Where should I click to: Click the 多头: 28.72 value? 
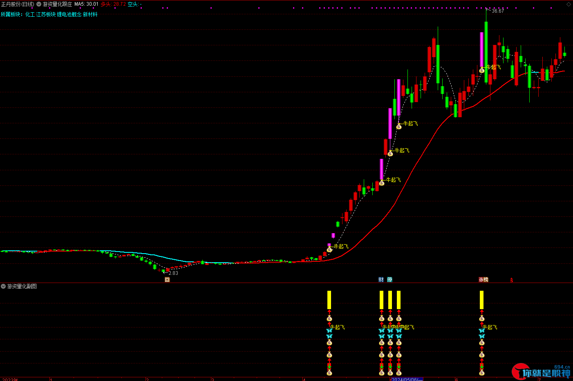coord(113,4)
